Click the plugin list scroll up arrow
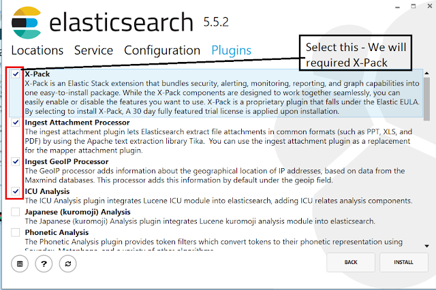The width and height of the screenshot is (436, 290). [x=426, y=74]
